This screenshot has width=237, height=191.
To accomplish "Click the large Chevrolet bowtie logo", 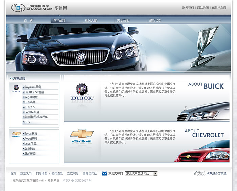I will click(x=82, y=136).
